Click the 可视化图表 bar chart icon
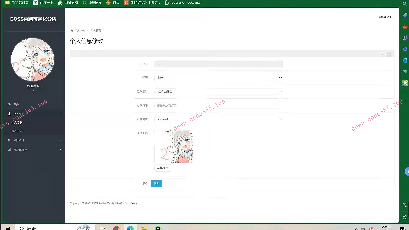 (x=10, y=150)
